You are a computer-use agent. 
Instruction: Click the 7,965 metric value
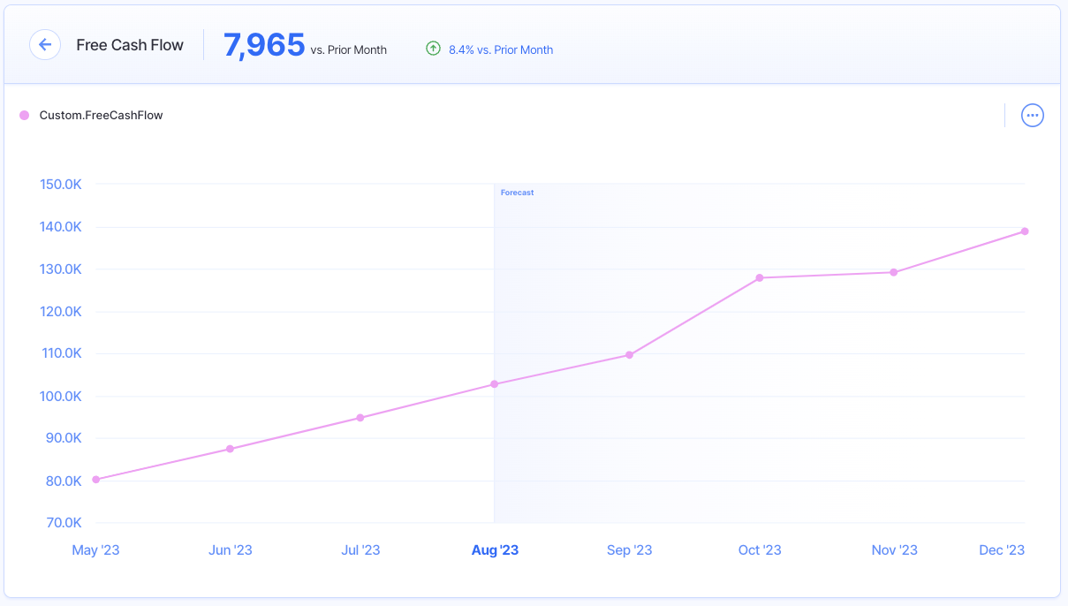point(264,45)
